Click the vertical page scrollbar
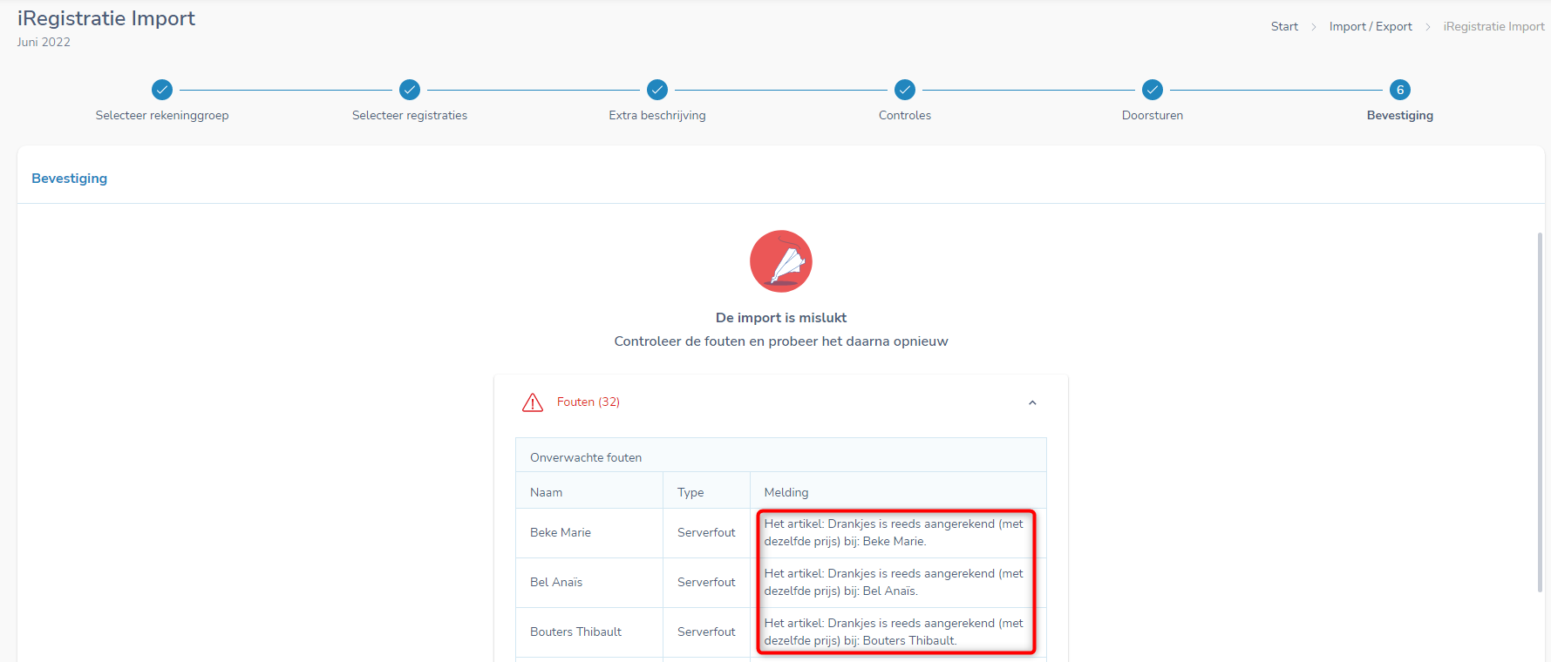The image size is (1551, 662). point(1541,413)
